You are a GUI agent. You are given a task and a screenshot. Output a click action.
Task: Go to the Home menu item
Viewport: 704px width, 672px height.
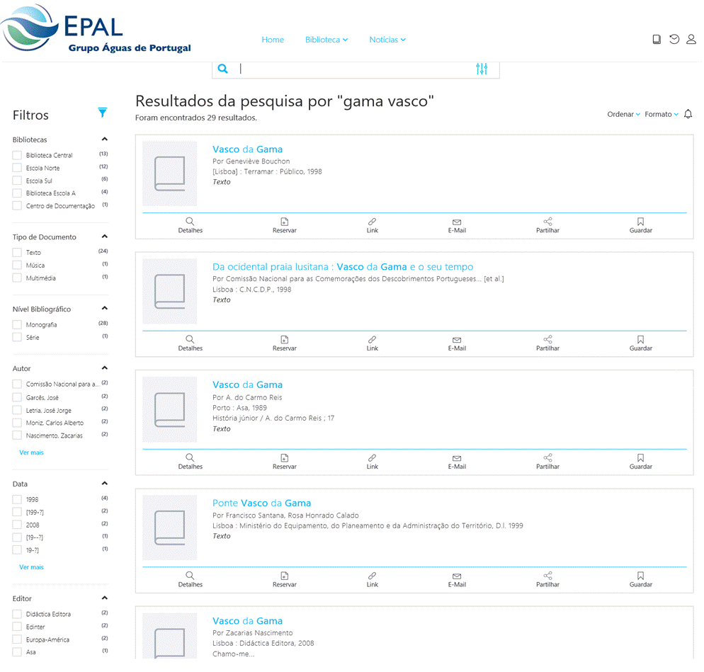(273, 40)
